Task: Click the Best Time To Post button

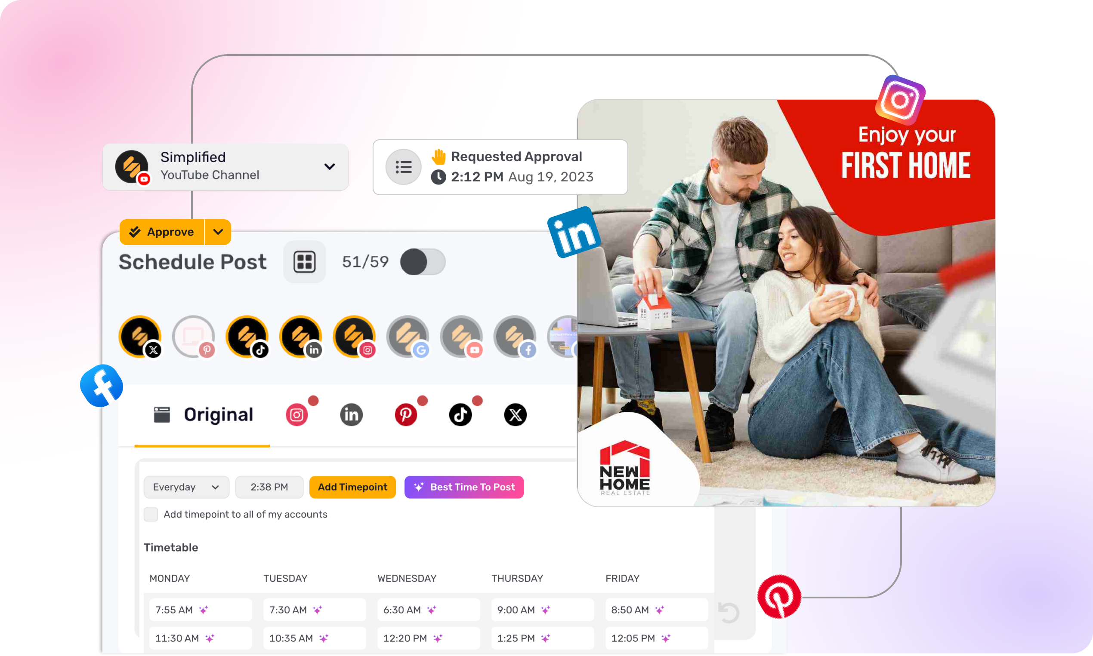Action: (x=465, y=487)
